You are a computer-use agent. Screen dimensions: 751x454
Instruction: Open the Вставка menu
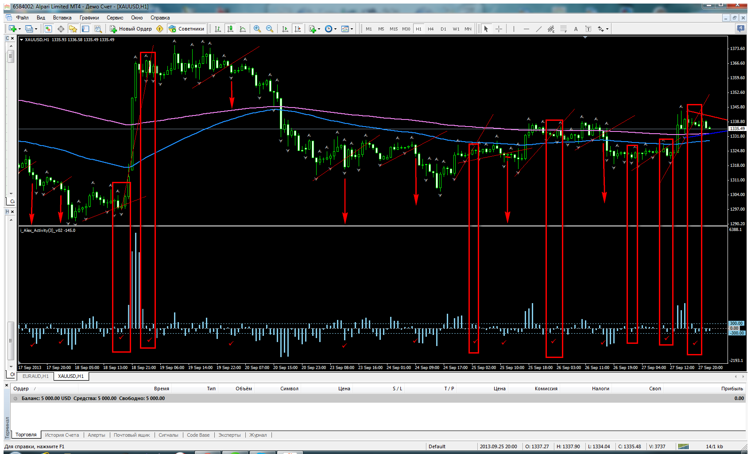[62, 18]
